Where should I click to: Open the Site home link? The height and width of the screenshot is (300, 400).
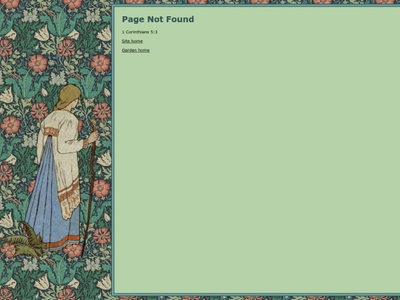pos(132,41)
